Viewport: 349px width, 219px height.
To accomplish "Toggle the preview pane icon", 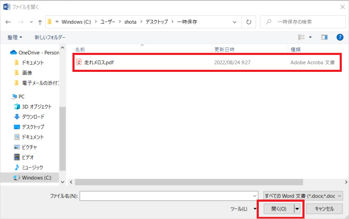I will click(x=324, y=37).
